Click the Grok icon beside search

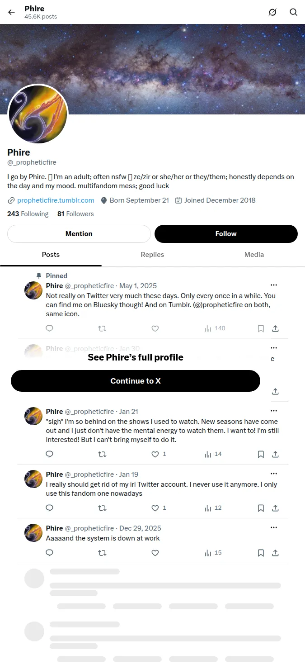coord(272,12)
